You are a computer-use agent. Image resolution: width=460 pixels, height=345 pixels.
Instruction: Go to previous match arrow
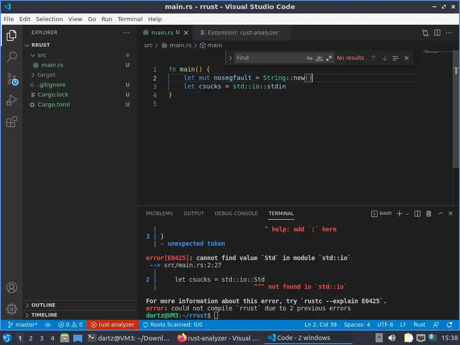tap(373, 58)
